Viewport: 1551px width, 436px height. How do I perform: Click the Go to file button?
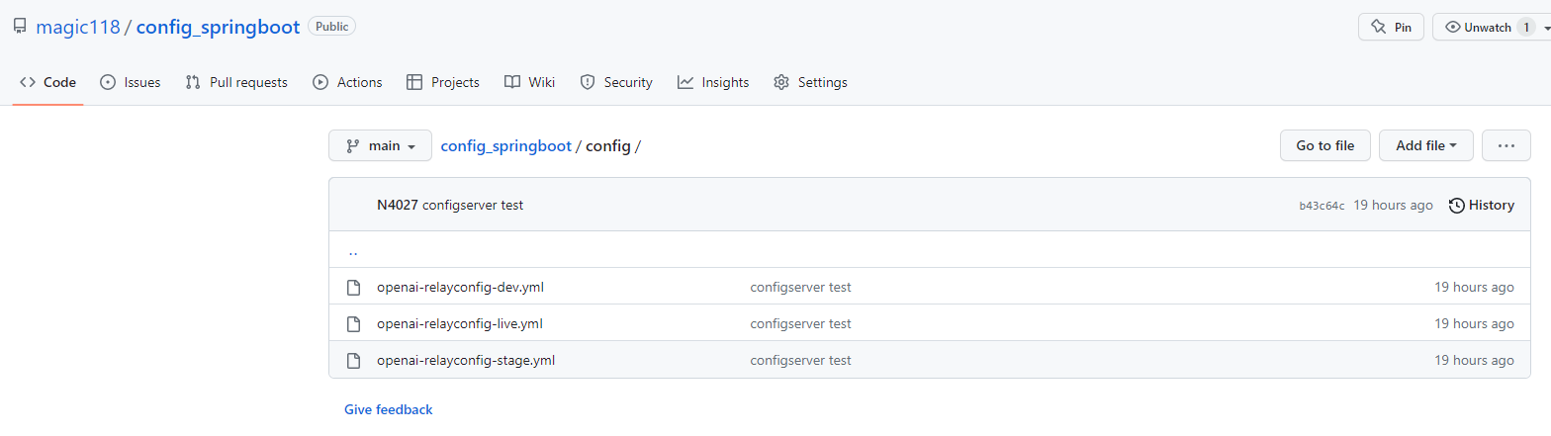(1324, 146)
